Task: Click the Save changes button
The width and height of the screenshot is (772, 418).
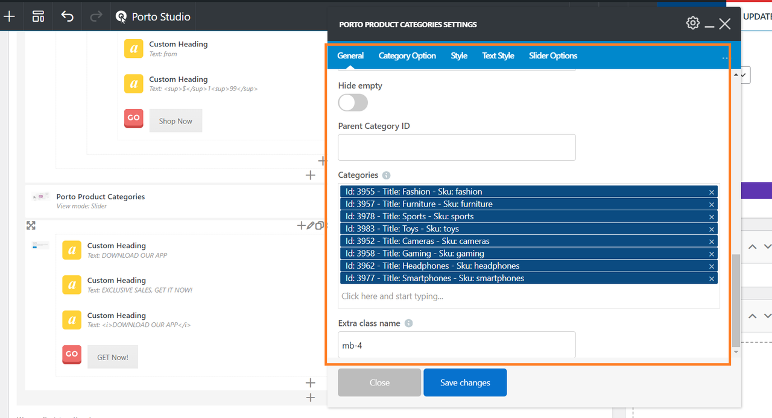Action: pyautogui.click(x=465, y=382)
